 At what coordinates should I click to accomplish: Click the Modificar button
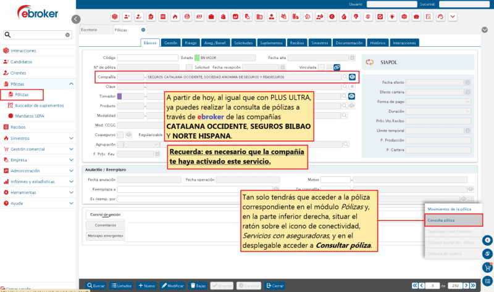[x=173, y=286]
